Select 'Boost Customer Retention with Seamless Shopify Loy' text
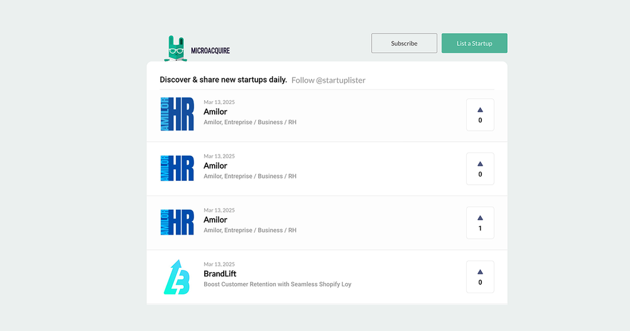 coord(277,284)
